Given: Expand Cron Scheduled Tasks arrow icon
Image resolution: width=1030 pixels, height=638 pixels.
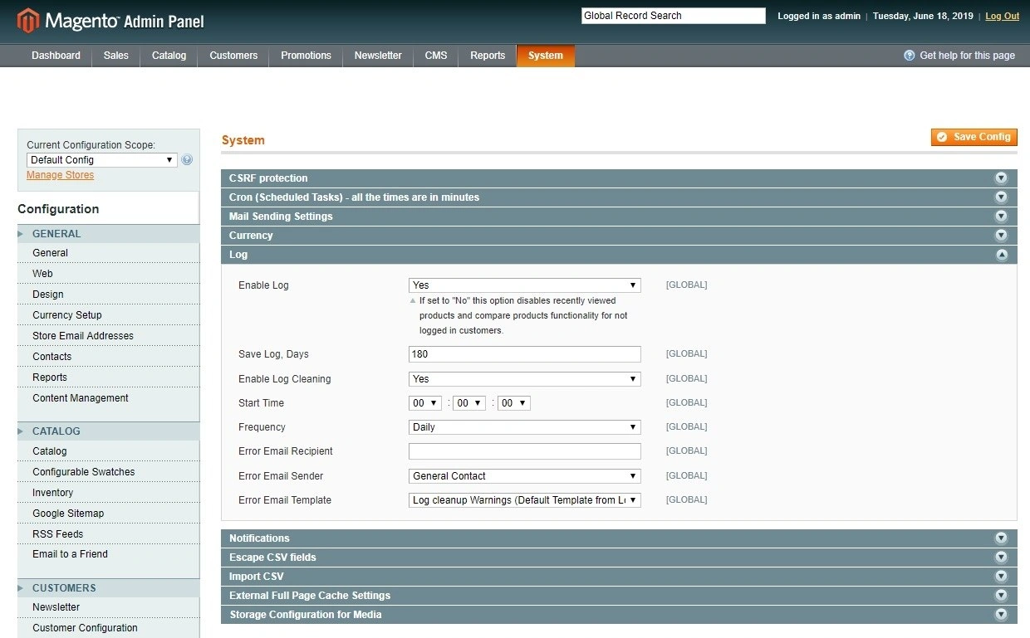Looking at the screenshot, I should pos(1001,197).
